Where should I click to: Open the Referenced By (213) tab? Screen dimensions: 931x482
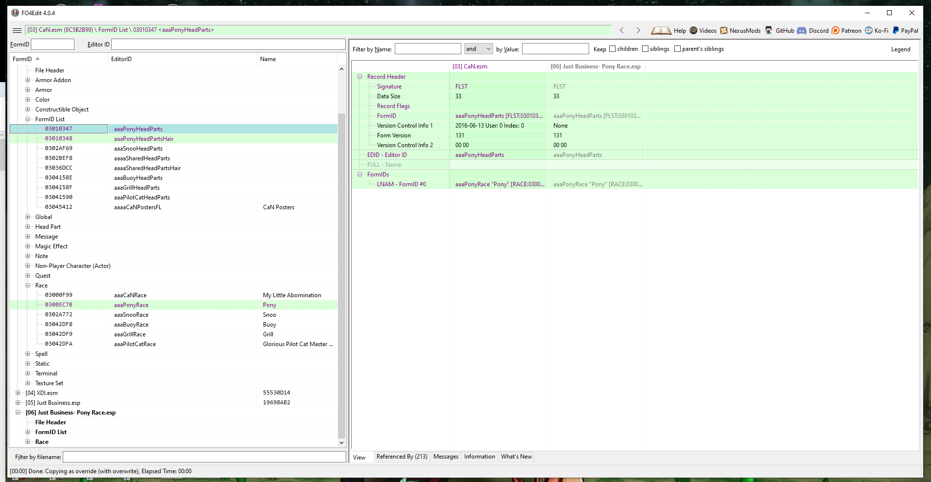[x=402, y=457]
